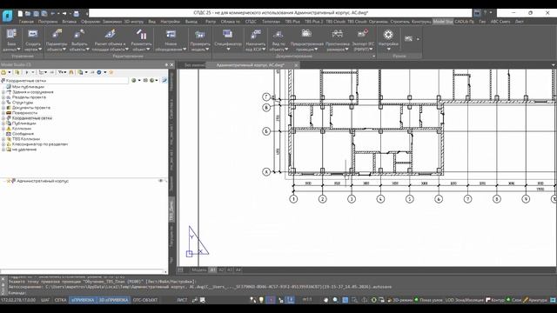The height and width of the screenshot is (313, 557).
Task: Click the open file icon in quick access bar
Action: 28,14
